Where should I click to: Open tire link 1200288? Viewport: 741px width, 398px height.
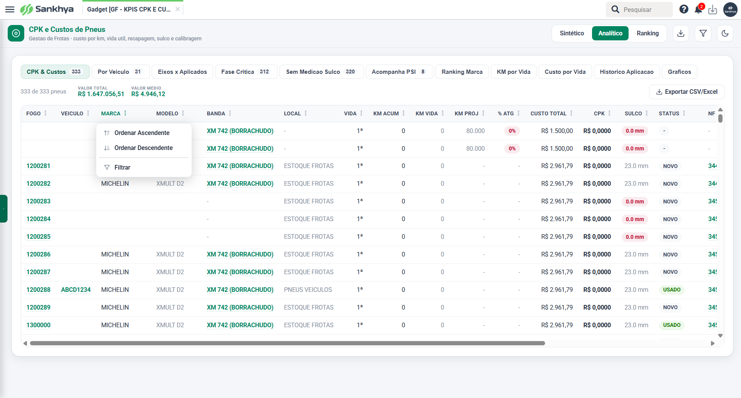click(x=38, y=290)
